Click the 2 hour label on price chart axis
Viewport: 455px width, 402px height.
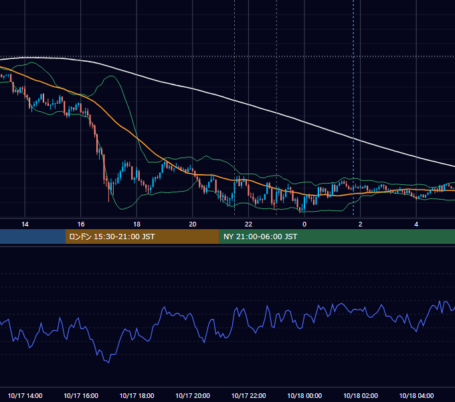[x=361, y=224]
